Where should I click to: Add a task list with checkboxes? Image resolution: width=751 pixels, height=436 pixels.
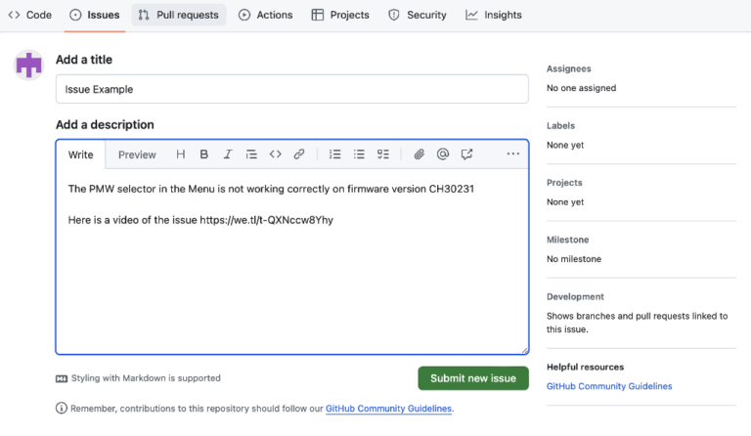(x=383, y=154)
